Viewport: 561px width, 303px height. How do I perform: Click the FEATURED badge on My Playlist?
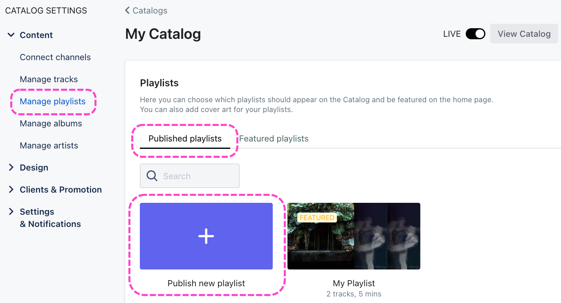[317, 218]
